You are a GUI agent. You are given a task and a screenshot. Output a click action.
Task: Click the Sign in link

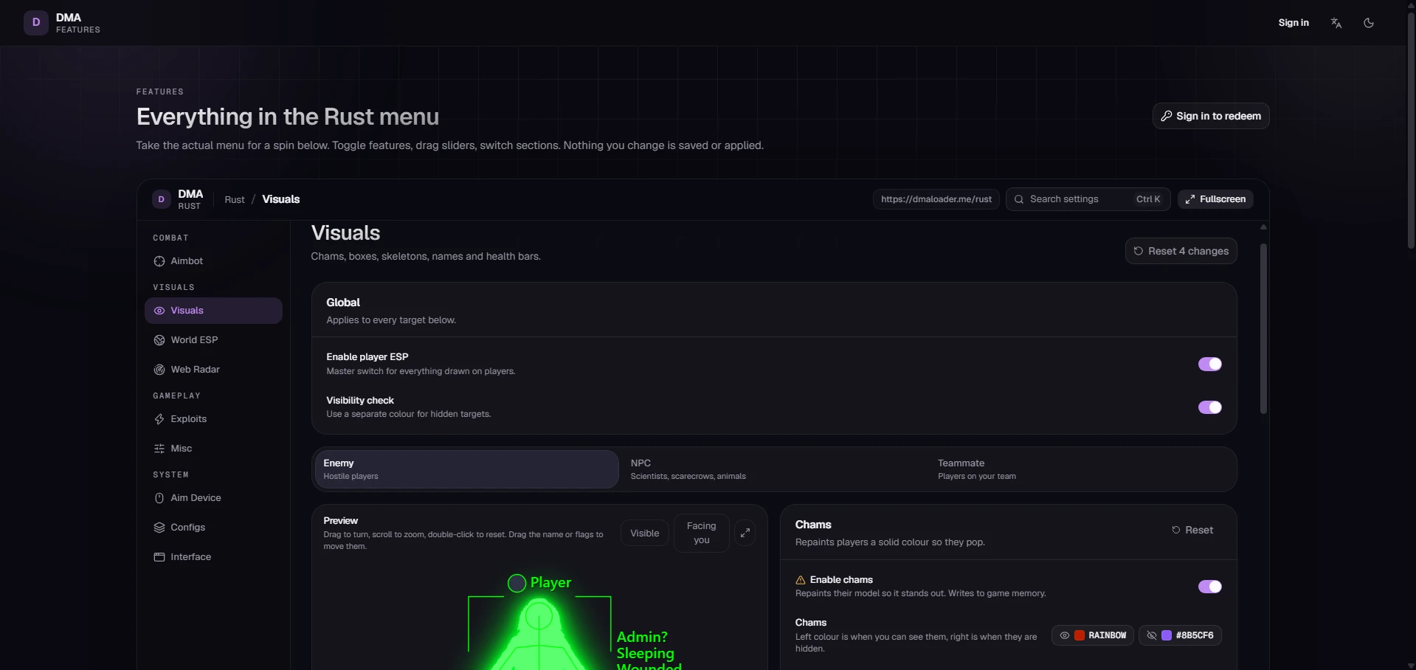click(x=1294, y=23)
